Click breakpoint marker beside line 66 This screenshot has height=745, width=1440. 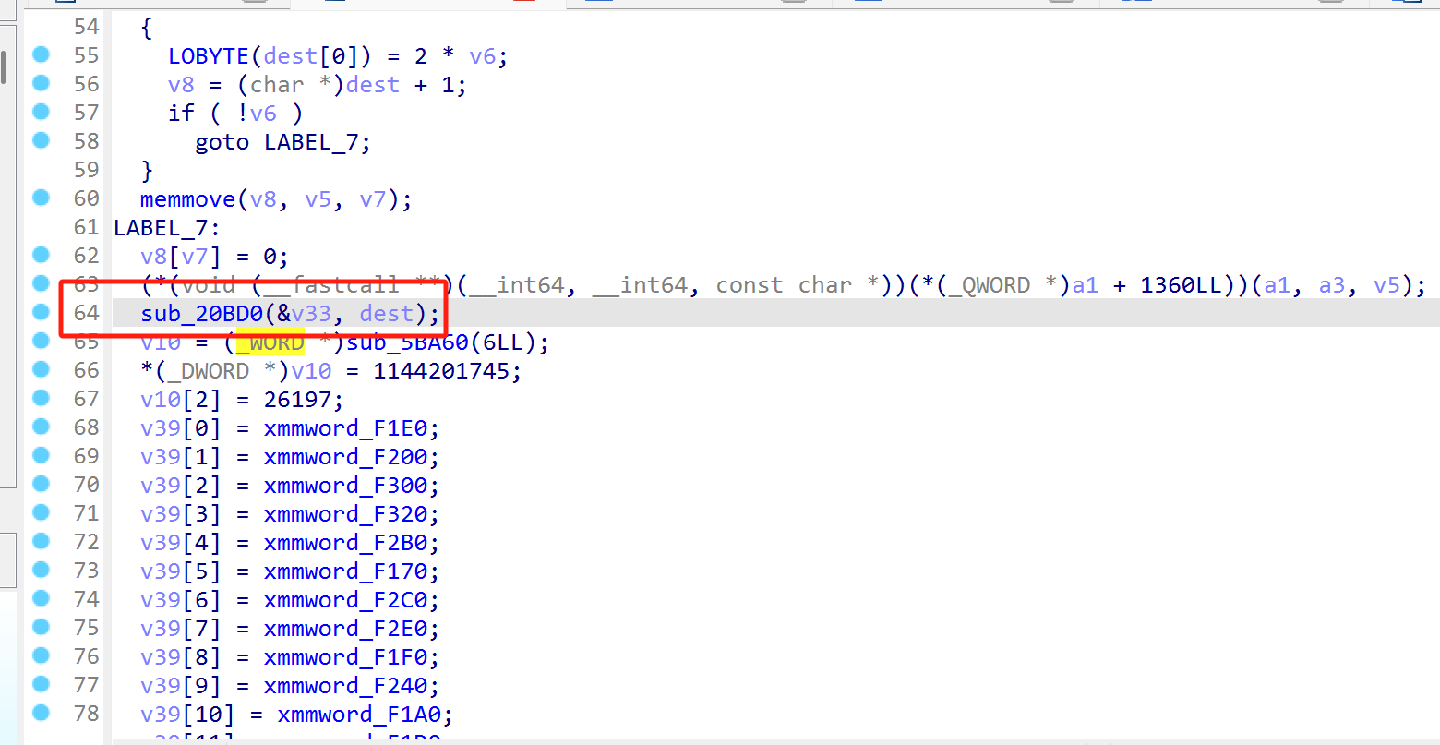tap(41, 369)
